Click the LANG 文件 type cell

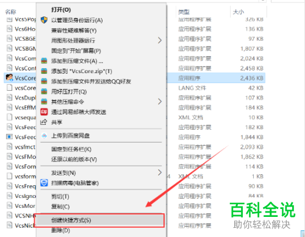(192, 88)
